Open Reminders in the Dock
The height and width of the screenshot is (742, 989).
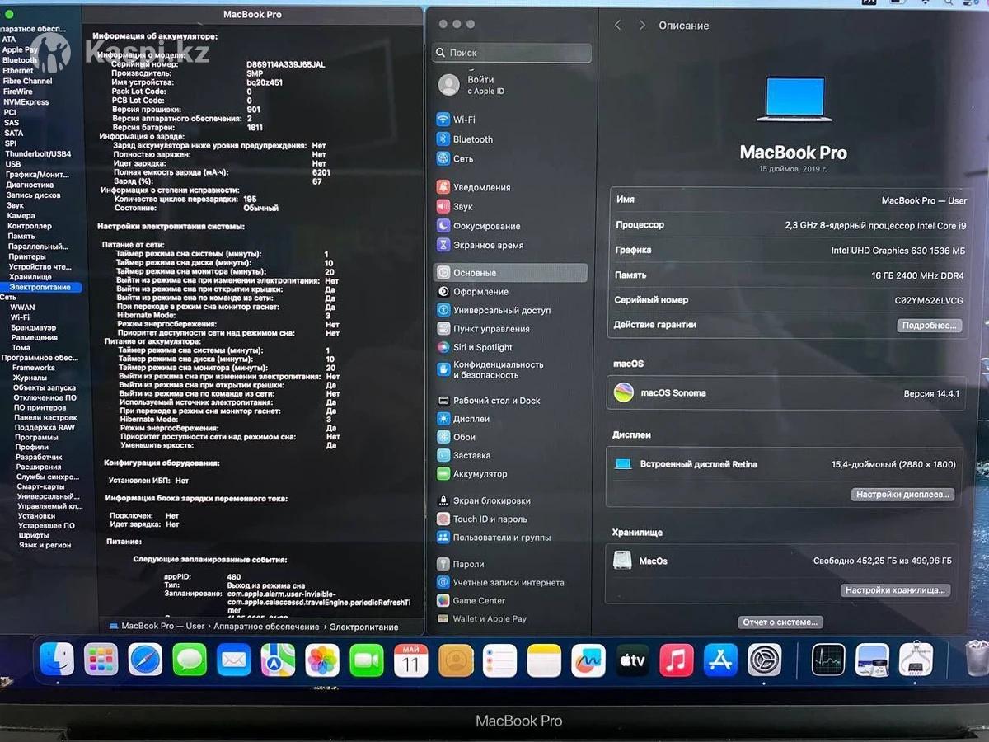point(499,660)
